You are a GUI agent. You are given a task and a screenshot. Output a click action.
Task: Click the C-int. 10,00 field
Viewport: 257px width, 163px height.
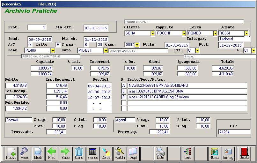pos(100,120)
